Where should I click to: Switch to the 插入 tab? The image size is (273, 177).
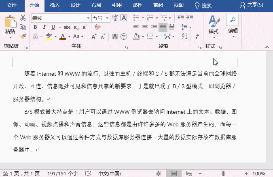point(55,5)
